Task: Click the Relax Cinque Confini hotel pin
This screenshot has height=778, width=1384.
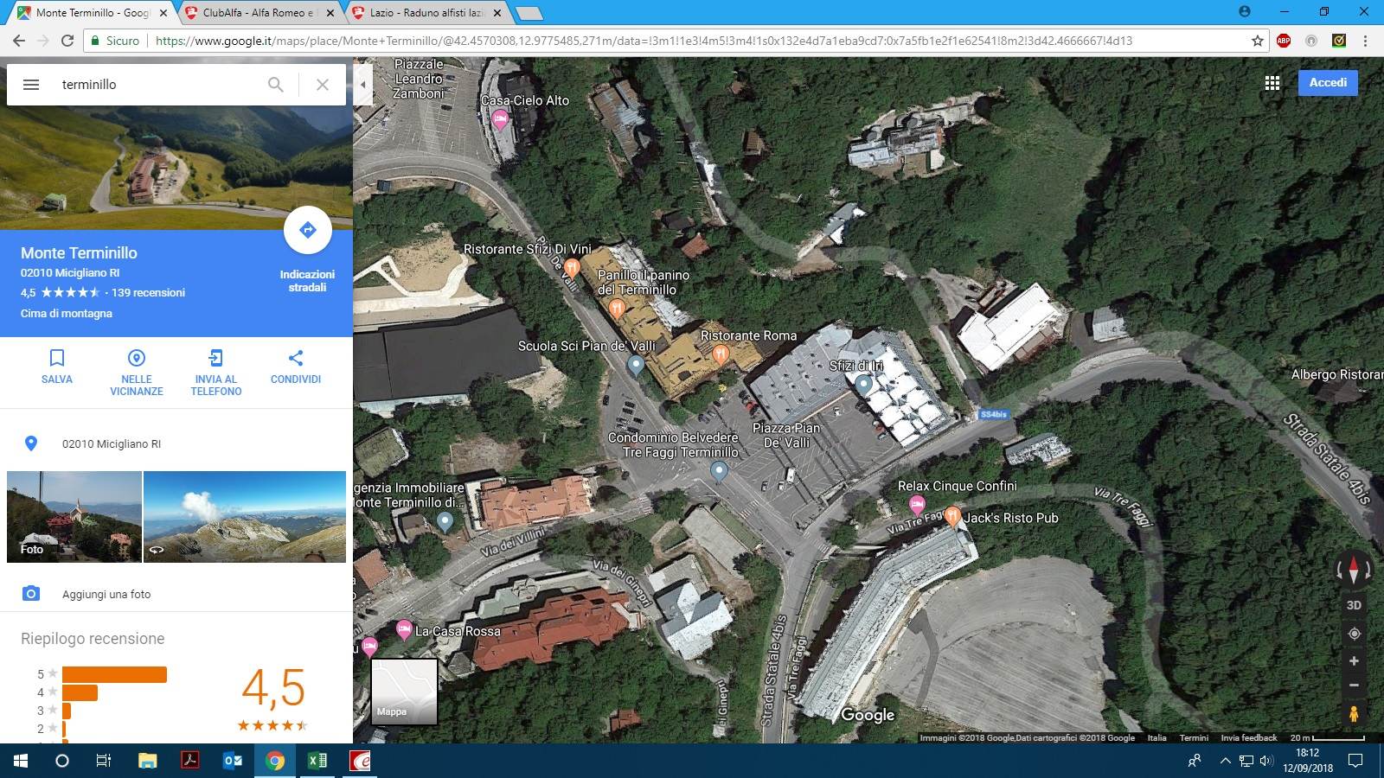Action: 917,505
